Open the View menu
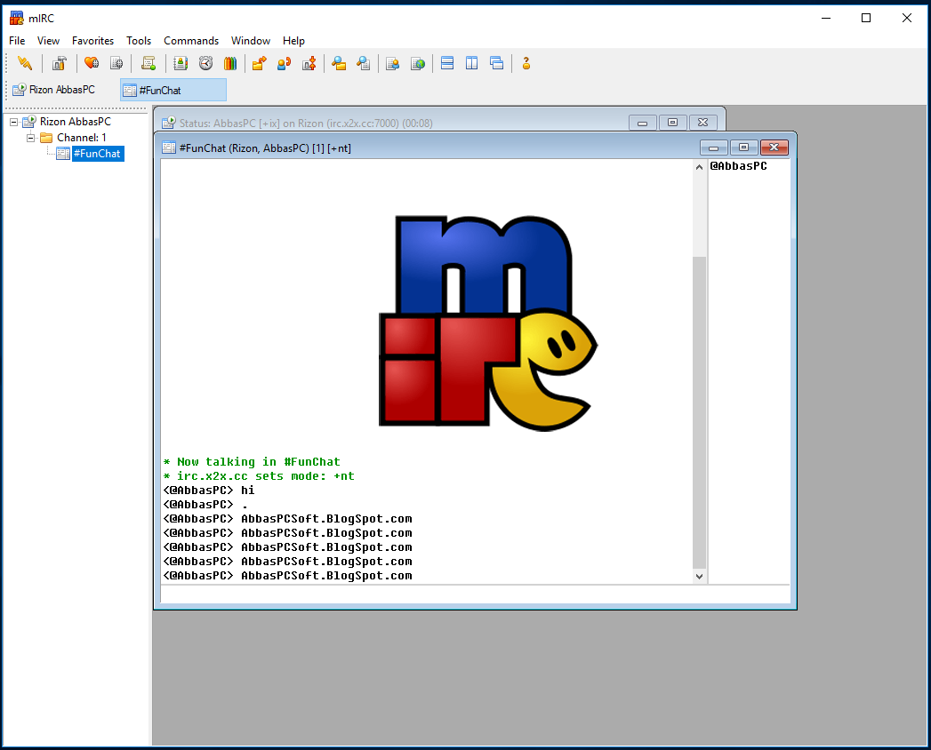The image size is (931, 750). coord(48,40)
